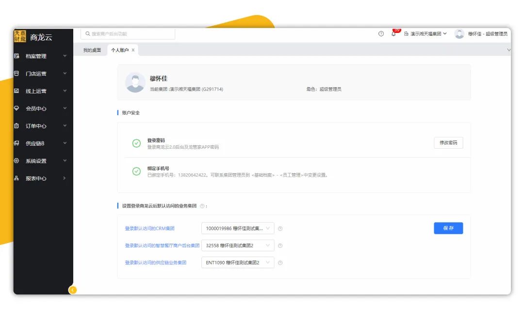Click the 角色：超级管理员 text
The height and width of the screenshot is (321, 524).
(x=324, y=89)
